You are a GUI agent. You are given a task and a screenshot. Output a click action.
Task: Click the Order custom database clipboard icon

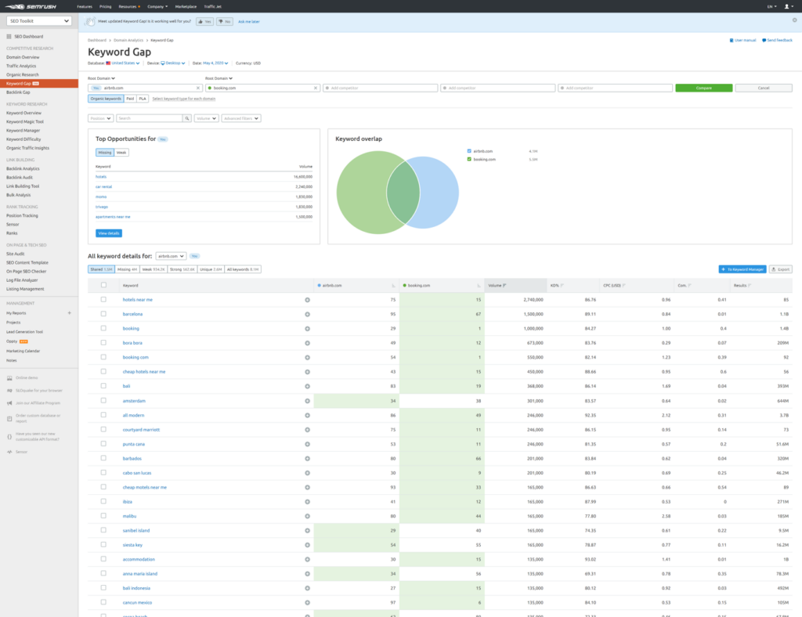click(9, 419)
